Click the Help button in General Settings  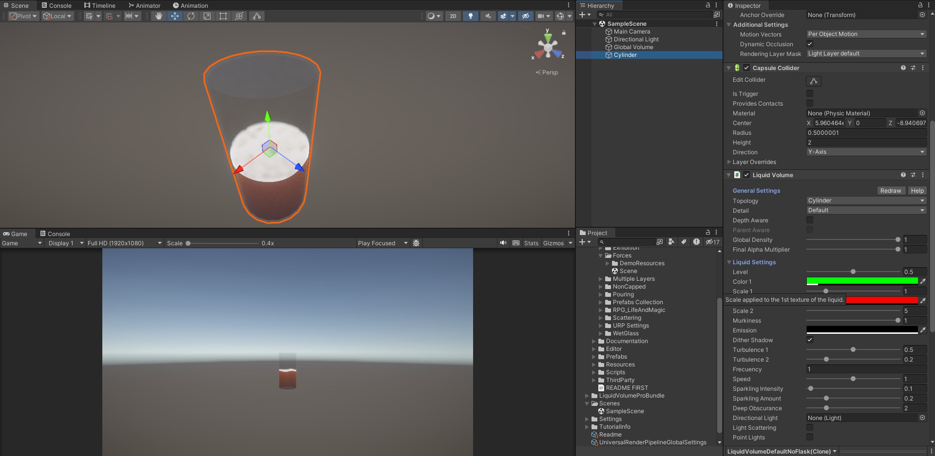[917, 190]
